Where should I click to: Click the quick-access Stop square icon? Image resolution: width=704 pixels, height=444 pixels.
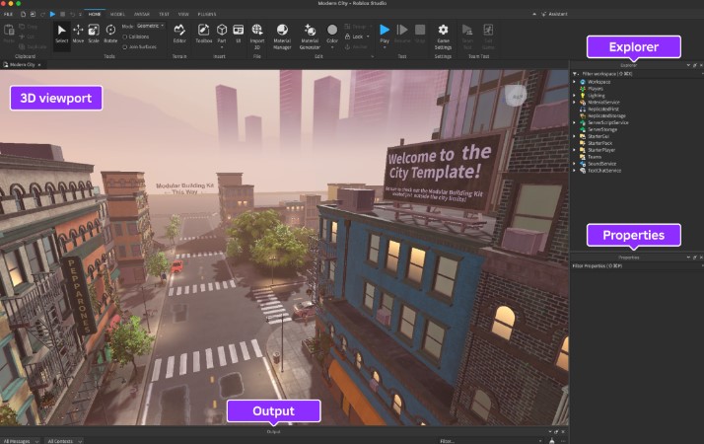point(62,14)
